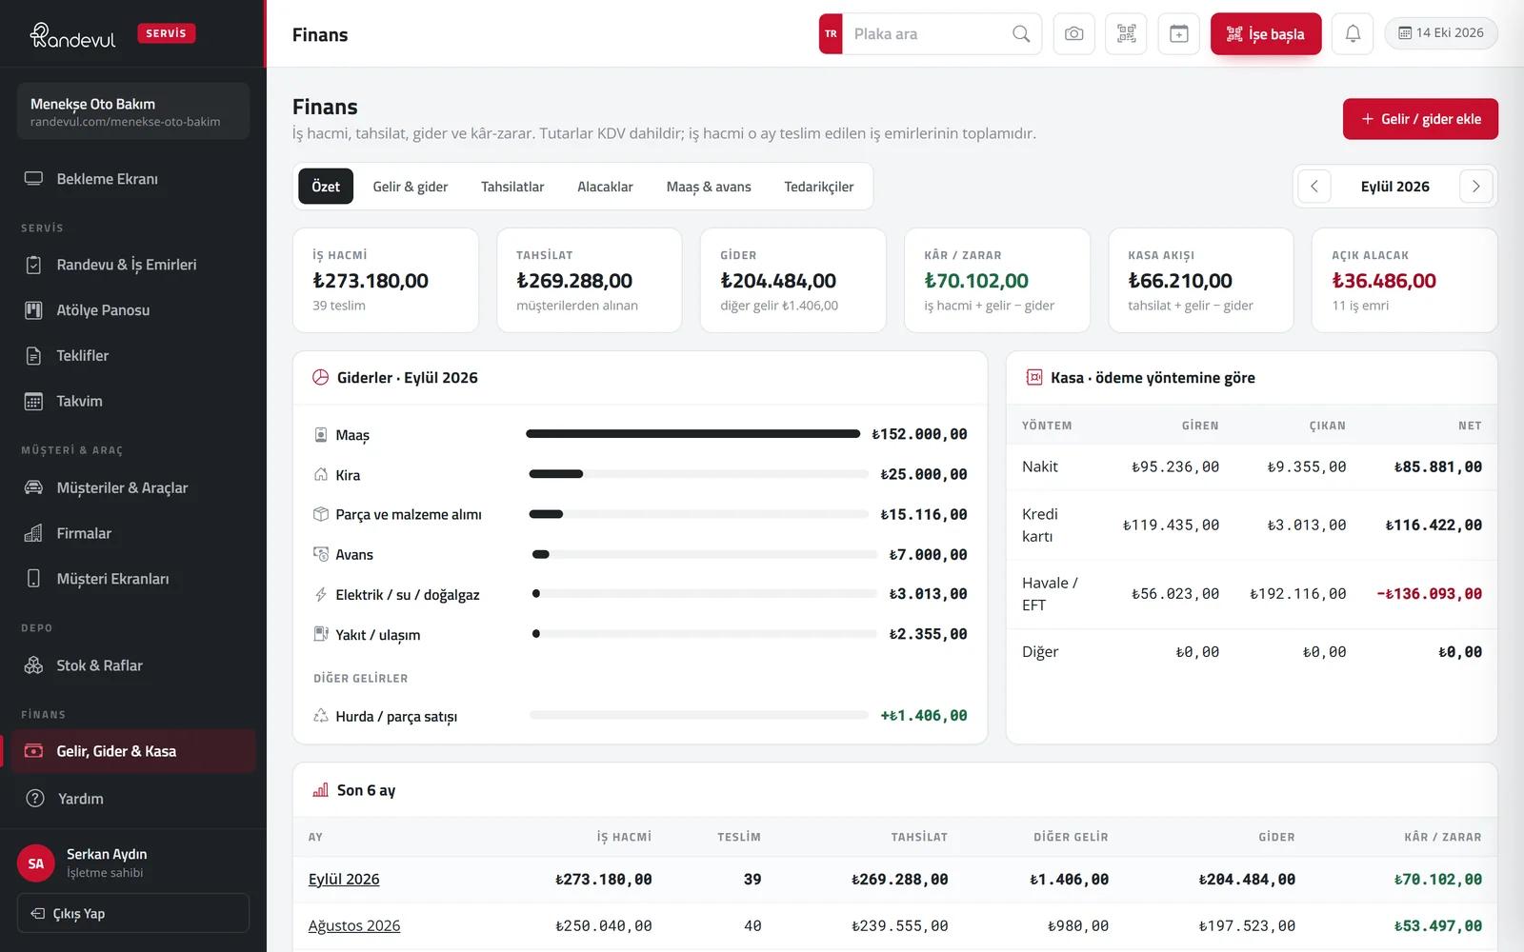Open Teklifler page
Viewport: 1524px width, 952px height.
tap(133, 356)
